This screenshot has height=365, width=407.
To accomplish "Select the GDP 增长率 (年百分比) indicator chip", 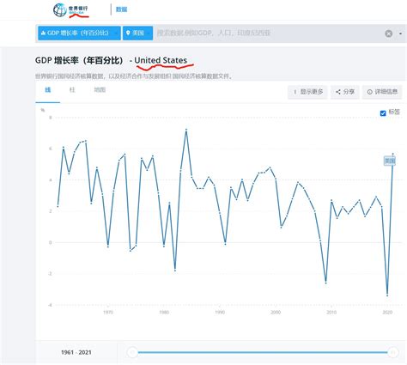I will pos(79,33).
